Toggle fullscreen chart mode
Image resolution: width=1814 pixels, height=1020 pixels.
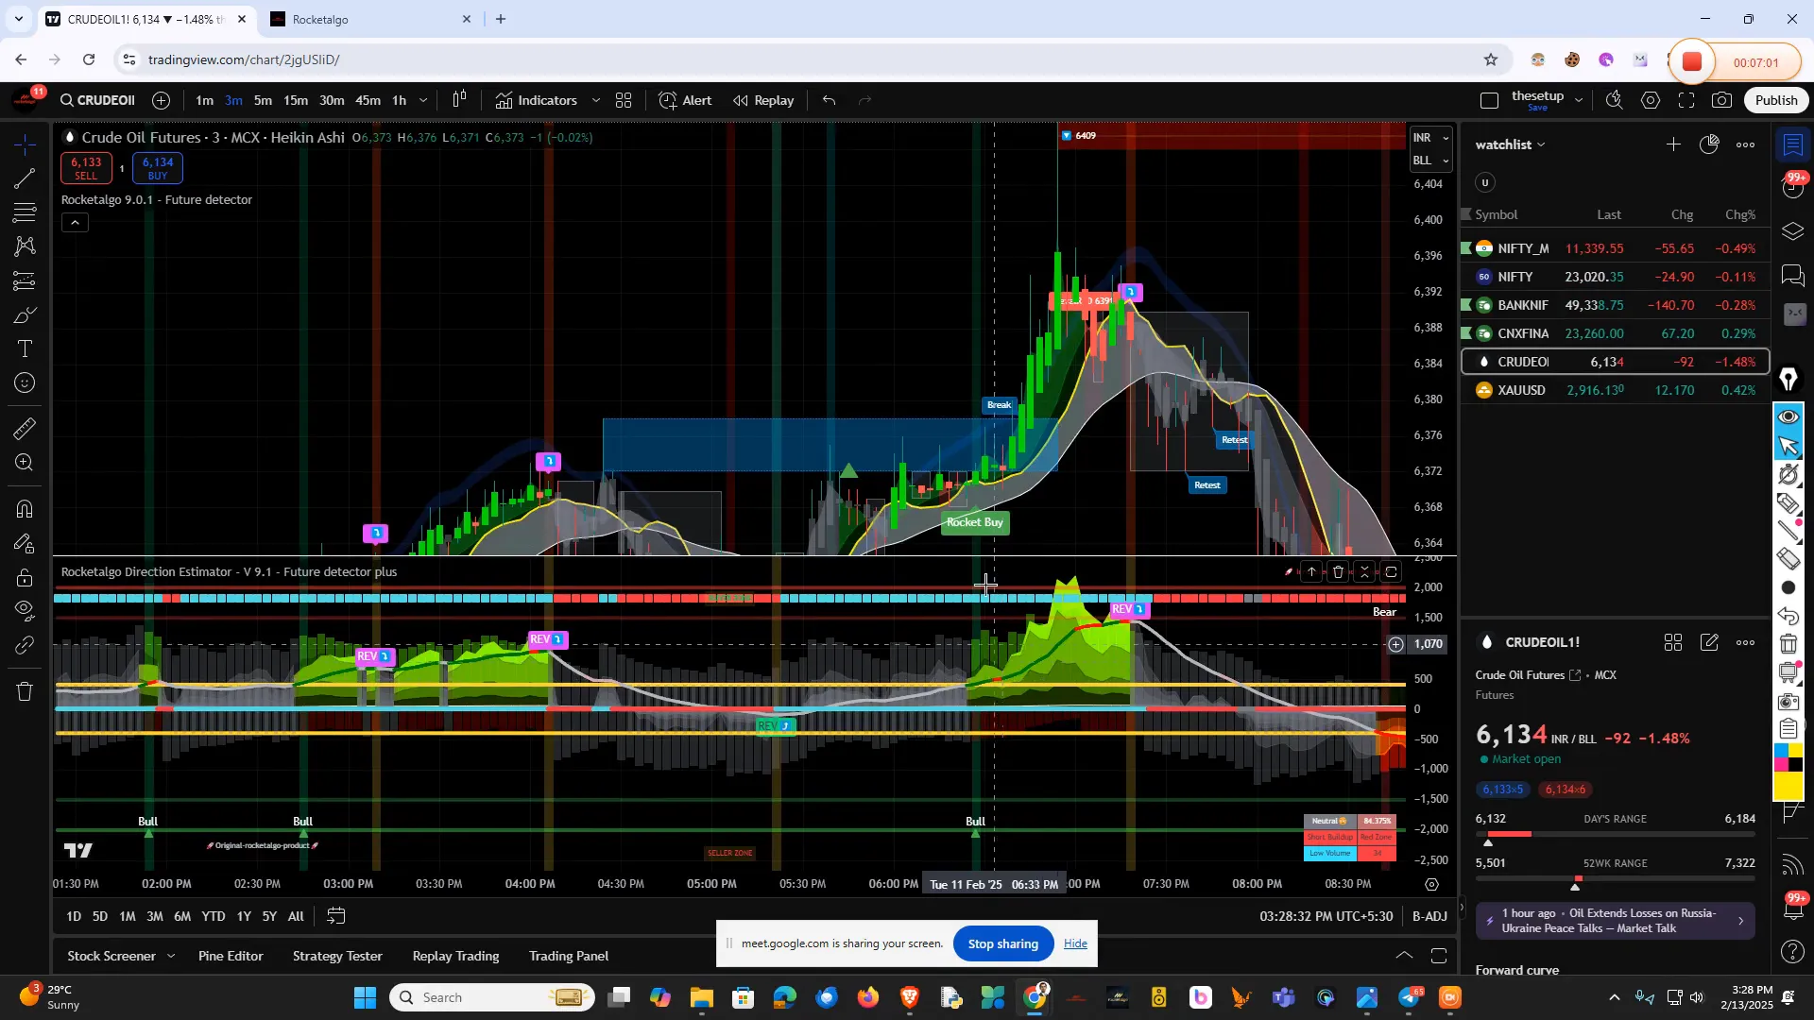(1687, 99)
